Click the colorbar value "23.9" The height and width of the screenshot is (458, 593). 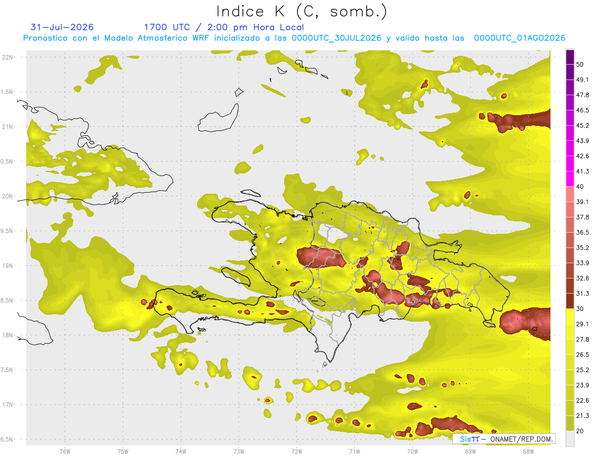583,385
